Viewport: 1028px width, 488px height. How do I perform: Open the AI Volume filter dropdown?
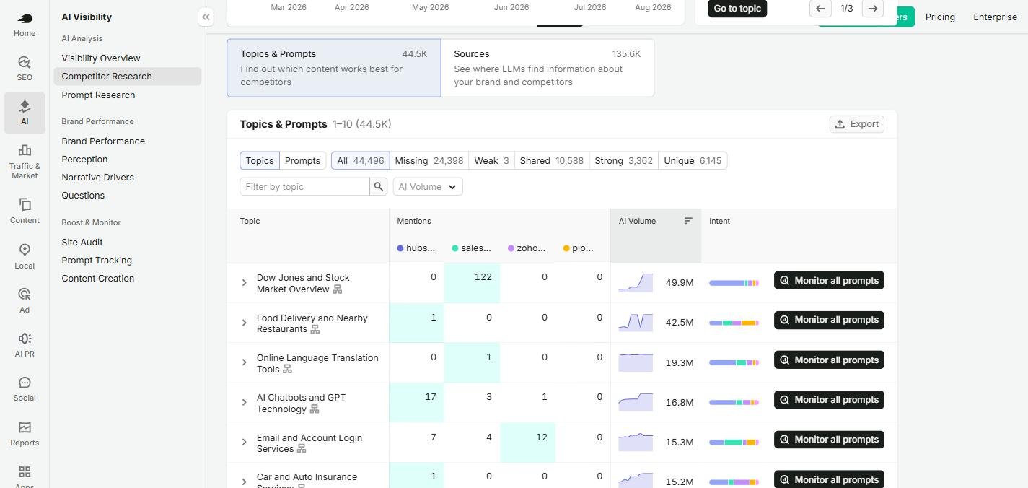click(x=429, y=186)
